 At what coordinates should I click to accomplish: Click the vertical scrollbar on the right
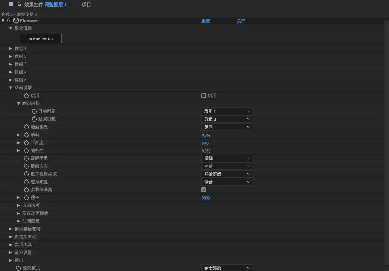[x=386, y=141]
